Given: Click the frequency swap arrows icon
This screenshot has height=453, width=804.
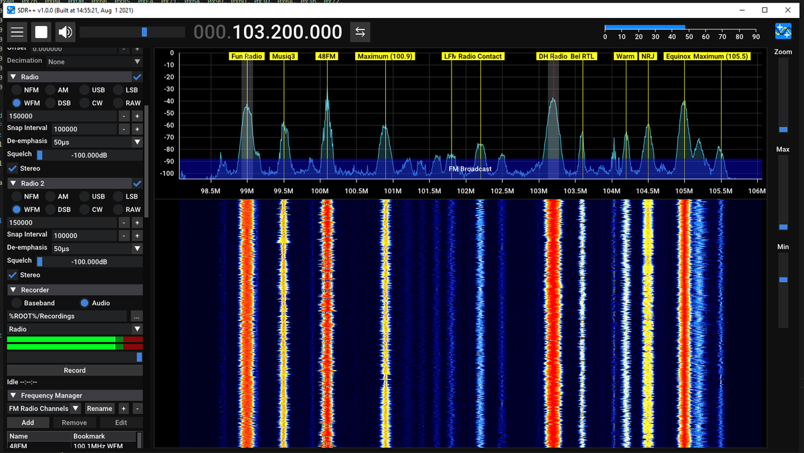Looking at the screenshot, I should (362, 31).
